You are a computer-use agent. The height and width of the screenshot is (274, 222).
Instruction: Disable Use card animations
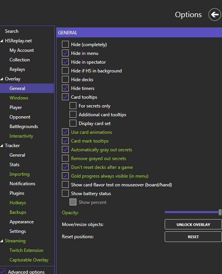click(65, 132)
